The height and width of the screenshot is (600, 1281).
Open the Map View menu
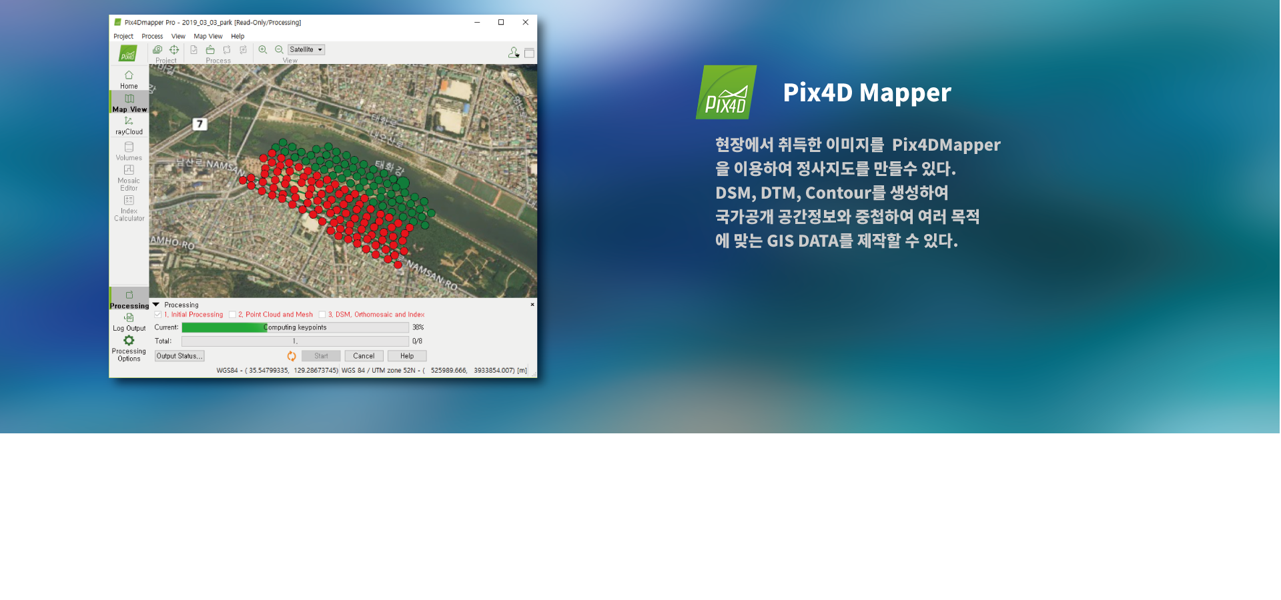click(208, 37)
